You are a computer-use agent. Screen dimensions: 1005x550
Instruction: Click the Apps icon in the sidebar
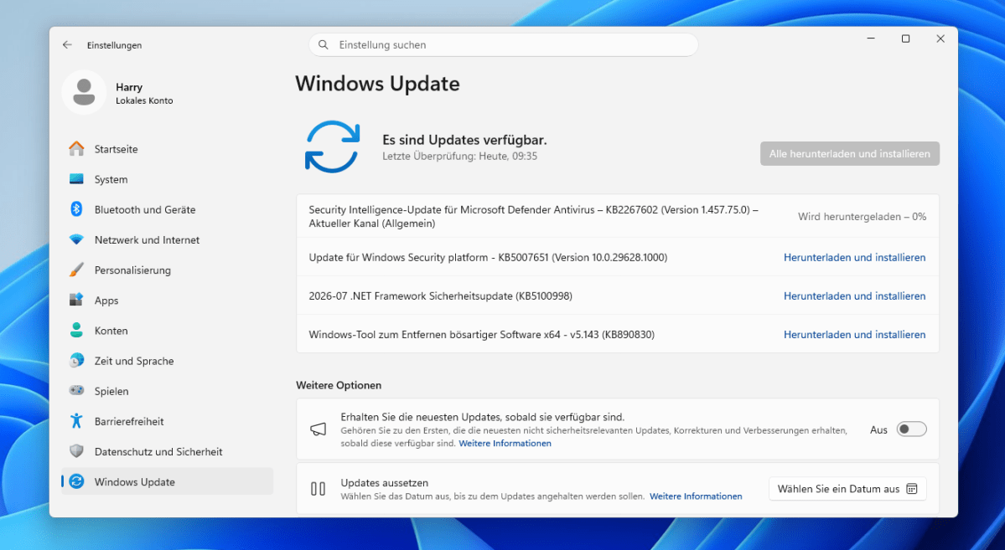76,300
